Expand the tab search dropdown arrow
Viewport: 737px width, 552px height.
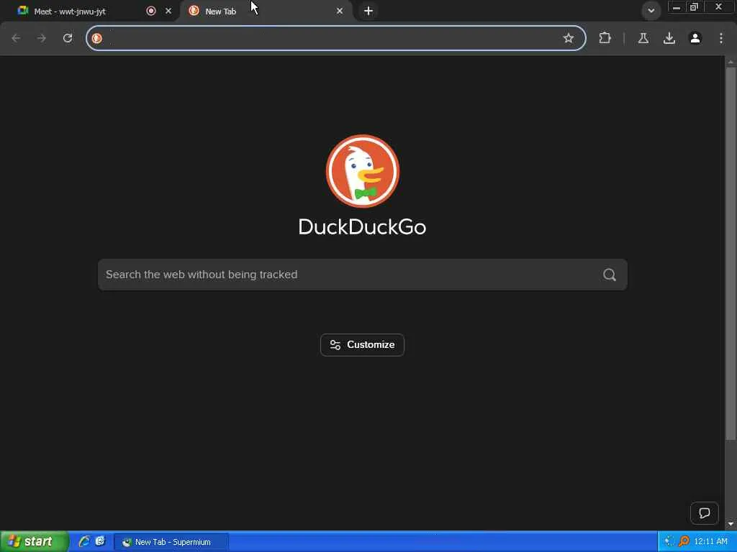click(x=651, y=11)
